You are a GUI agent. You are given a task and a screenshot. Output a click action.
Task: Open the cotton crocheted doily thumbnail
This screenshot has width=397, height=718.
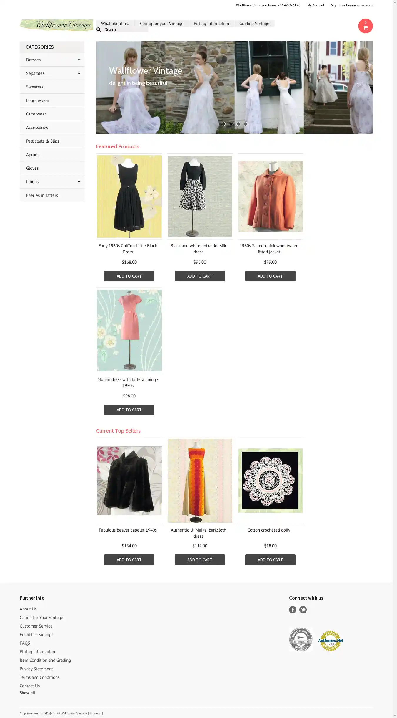click(270, 481)
